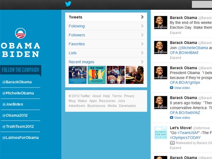Screen dimensions: 212x159
Task: Select the Recent images menu item
Action: 106,62
